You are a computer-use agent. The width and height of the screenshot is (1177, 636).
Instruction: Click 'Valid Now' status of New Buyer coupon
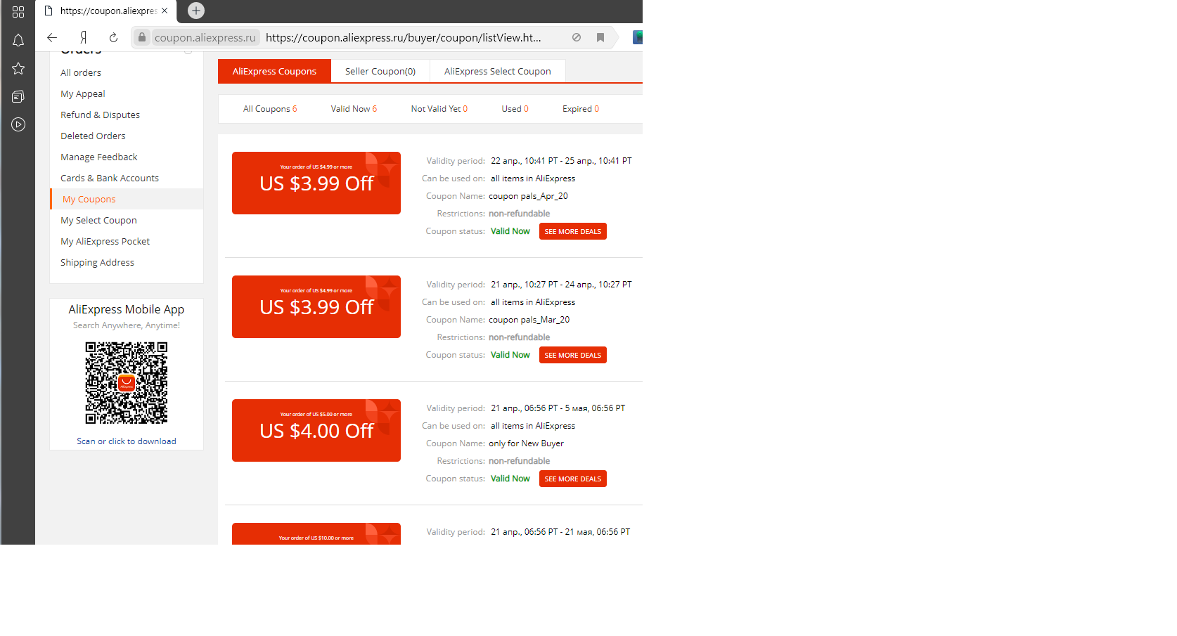(510, 479)
